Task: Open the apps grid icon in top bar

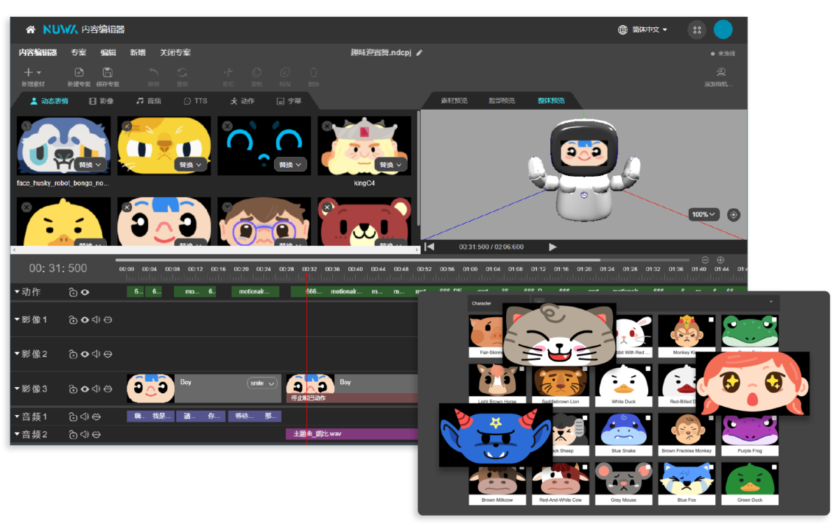Action: (x=696, y=30)
